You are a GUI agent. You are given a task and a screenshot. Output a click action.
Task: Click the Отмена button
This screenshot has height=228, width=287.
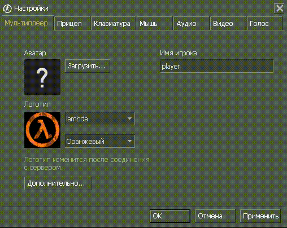[x=215, y=216]
